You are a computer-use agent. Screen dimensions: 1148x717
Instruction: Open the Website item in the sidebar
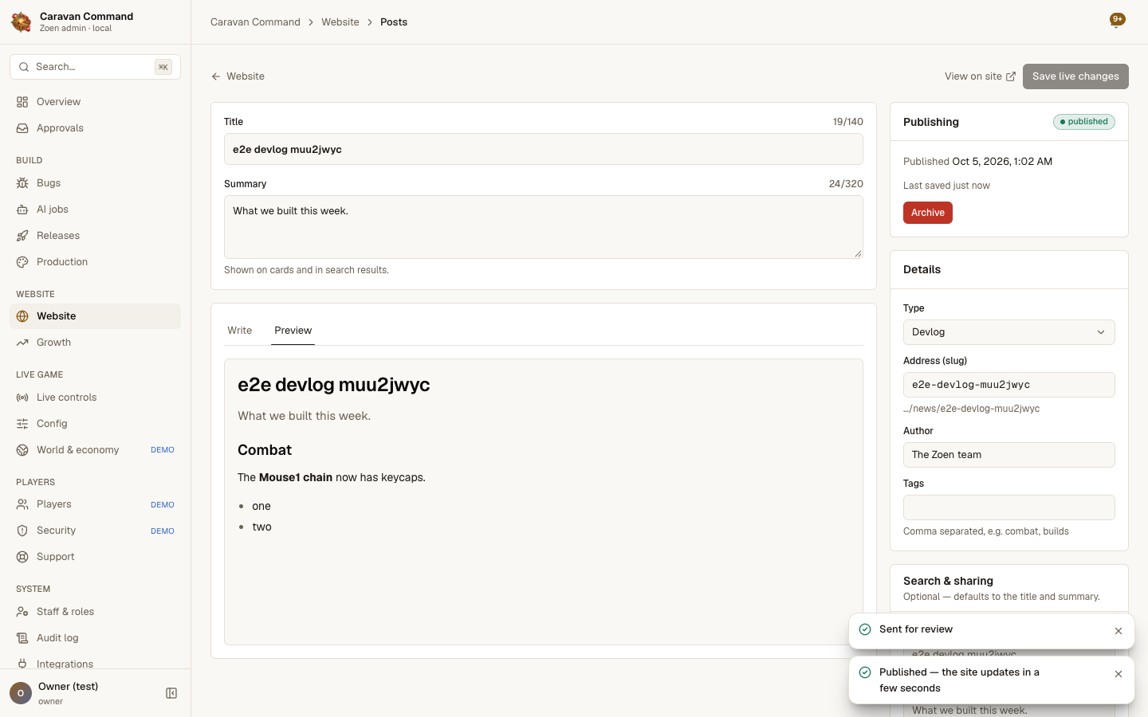pyautogui.click(x=95, y=316)
